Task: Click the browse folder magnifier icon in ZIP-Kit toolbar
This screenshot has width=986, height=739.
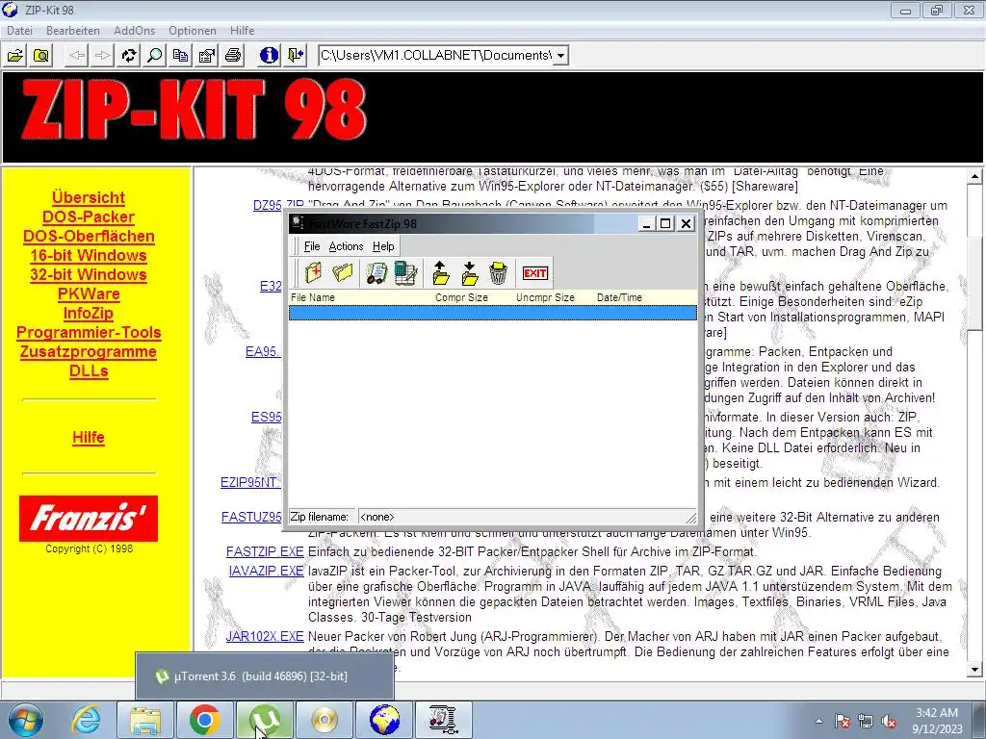Action: tap(41, 56)
